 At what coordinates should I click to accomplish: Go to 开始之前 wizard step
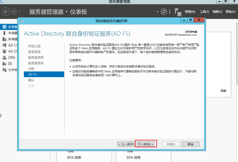[x=34, y=46]
